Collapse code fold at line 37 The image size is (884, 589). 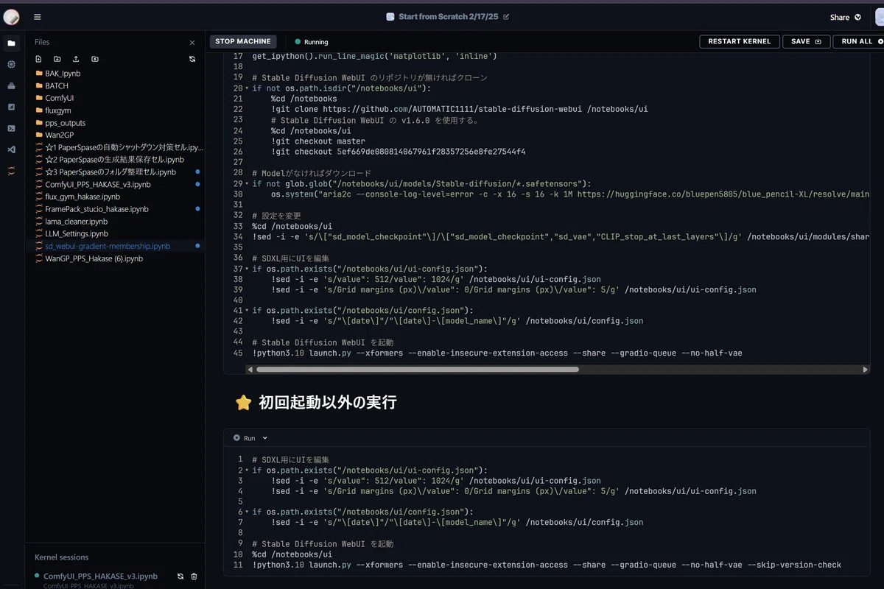tap(247, 269)
